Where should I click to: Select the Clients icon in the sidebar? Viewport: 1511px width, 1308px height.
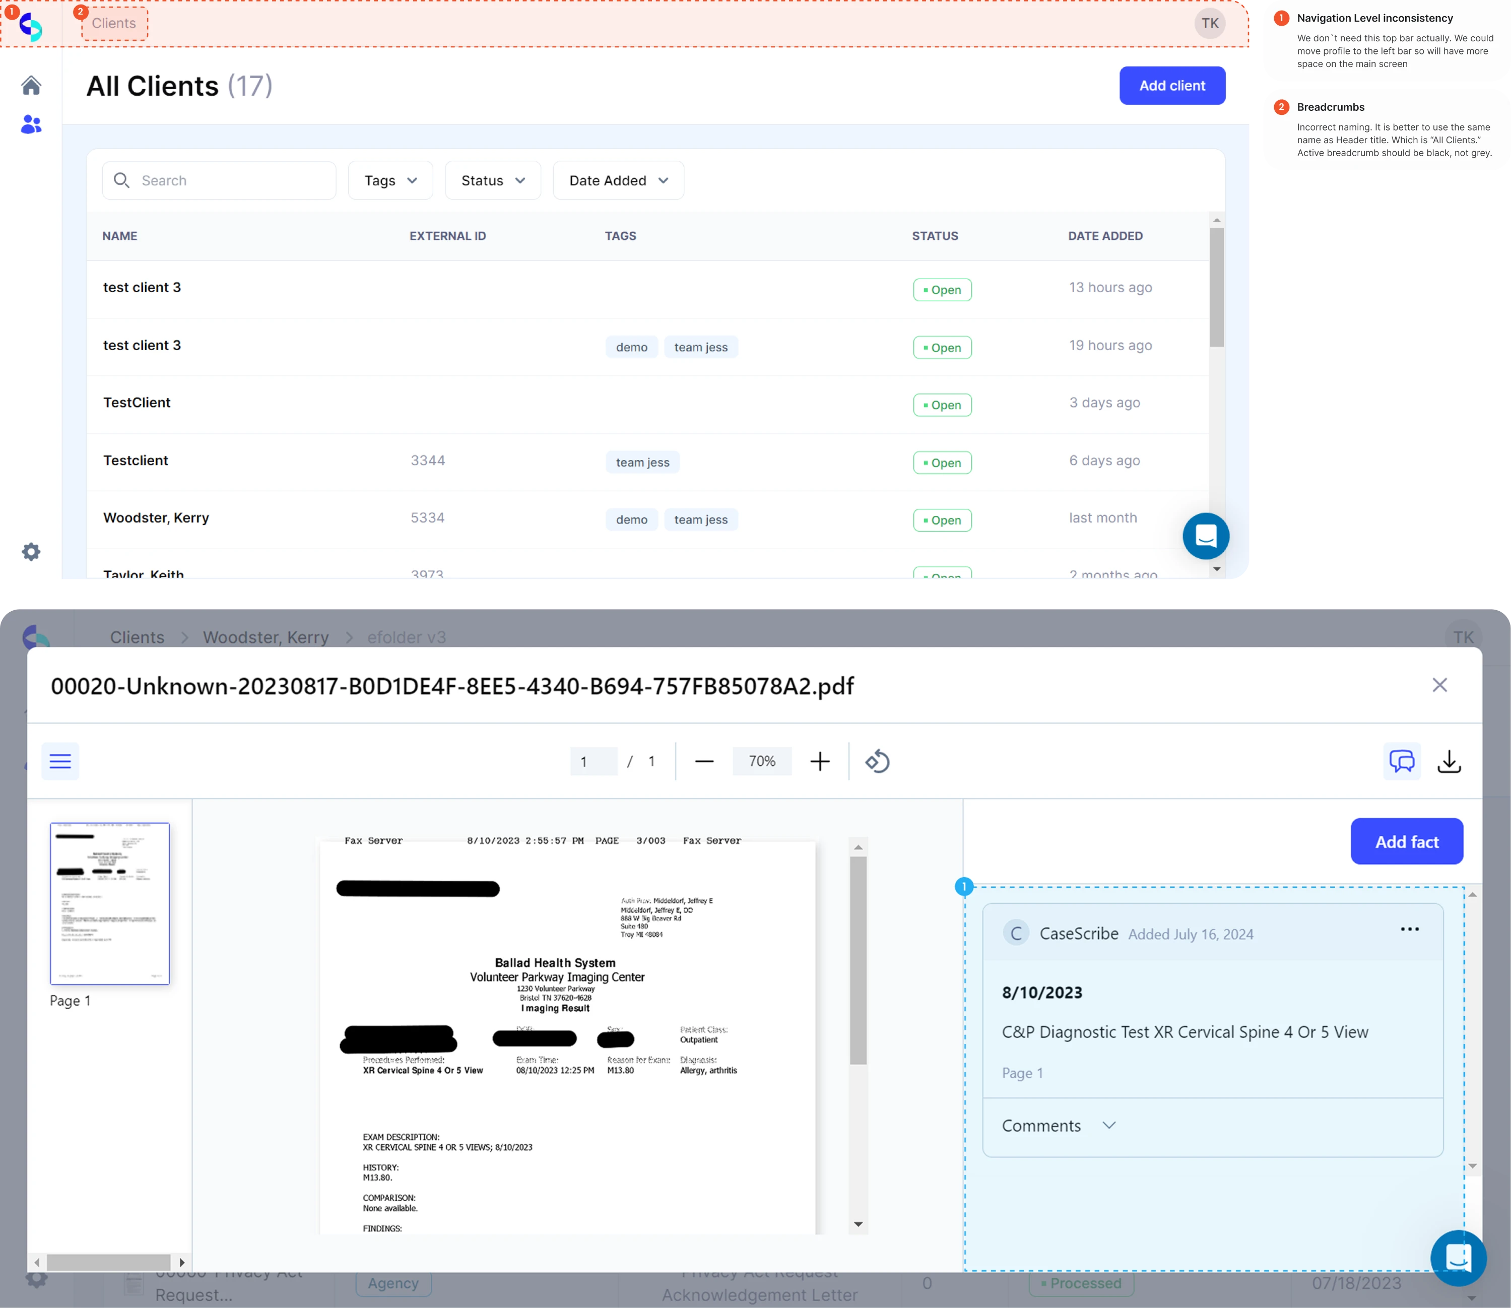coord(31,125)
